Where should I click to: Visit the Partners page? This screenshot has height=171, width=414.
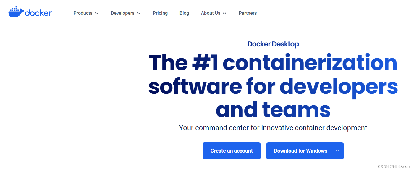click(x=248, y=13)
